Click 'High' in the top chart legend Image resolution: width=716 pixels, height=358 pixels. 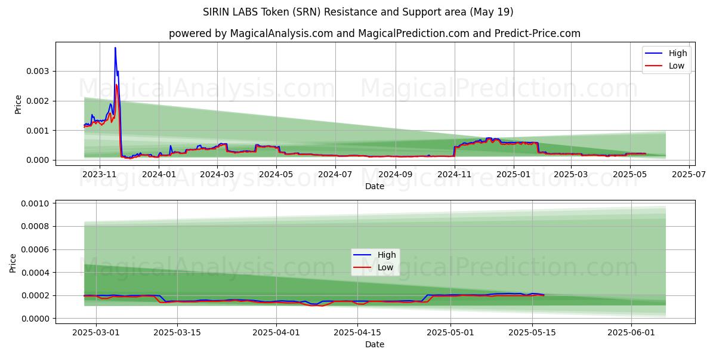678,53
